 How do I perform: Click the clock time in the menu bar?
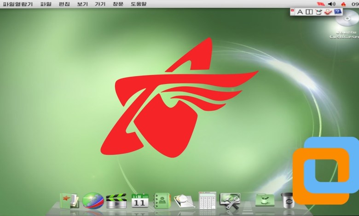[x=355, y=4]
